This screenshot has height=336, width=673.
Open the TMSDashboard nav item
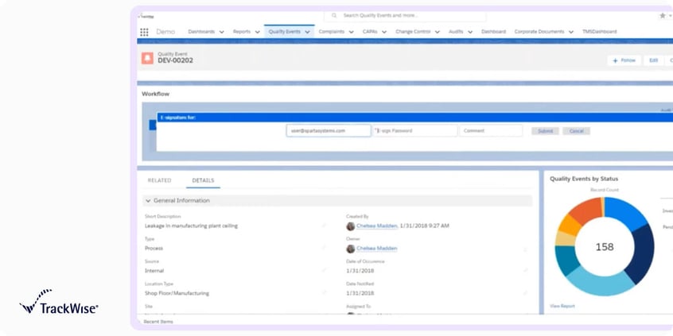(x=599, y=32)
